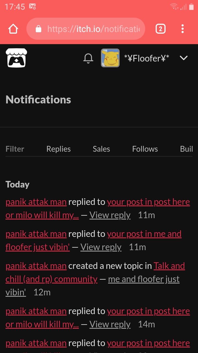The height and width of the screenshot is (353, 198).
Task: Filter notifications by Replies
Action: click(58, 149)
